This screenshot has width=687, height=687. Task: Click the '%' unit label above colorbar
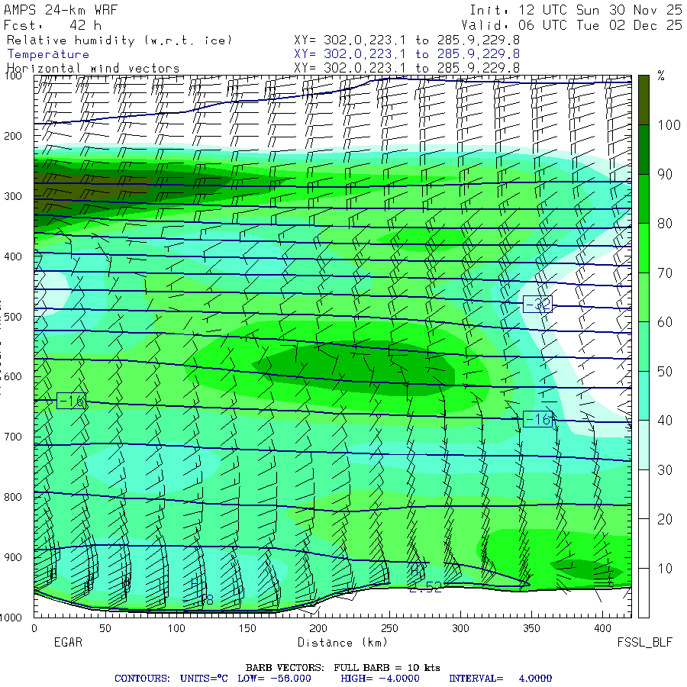[x=661, y=76]
